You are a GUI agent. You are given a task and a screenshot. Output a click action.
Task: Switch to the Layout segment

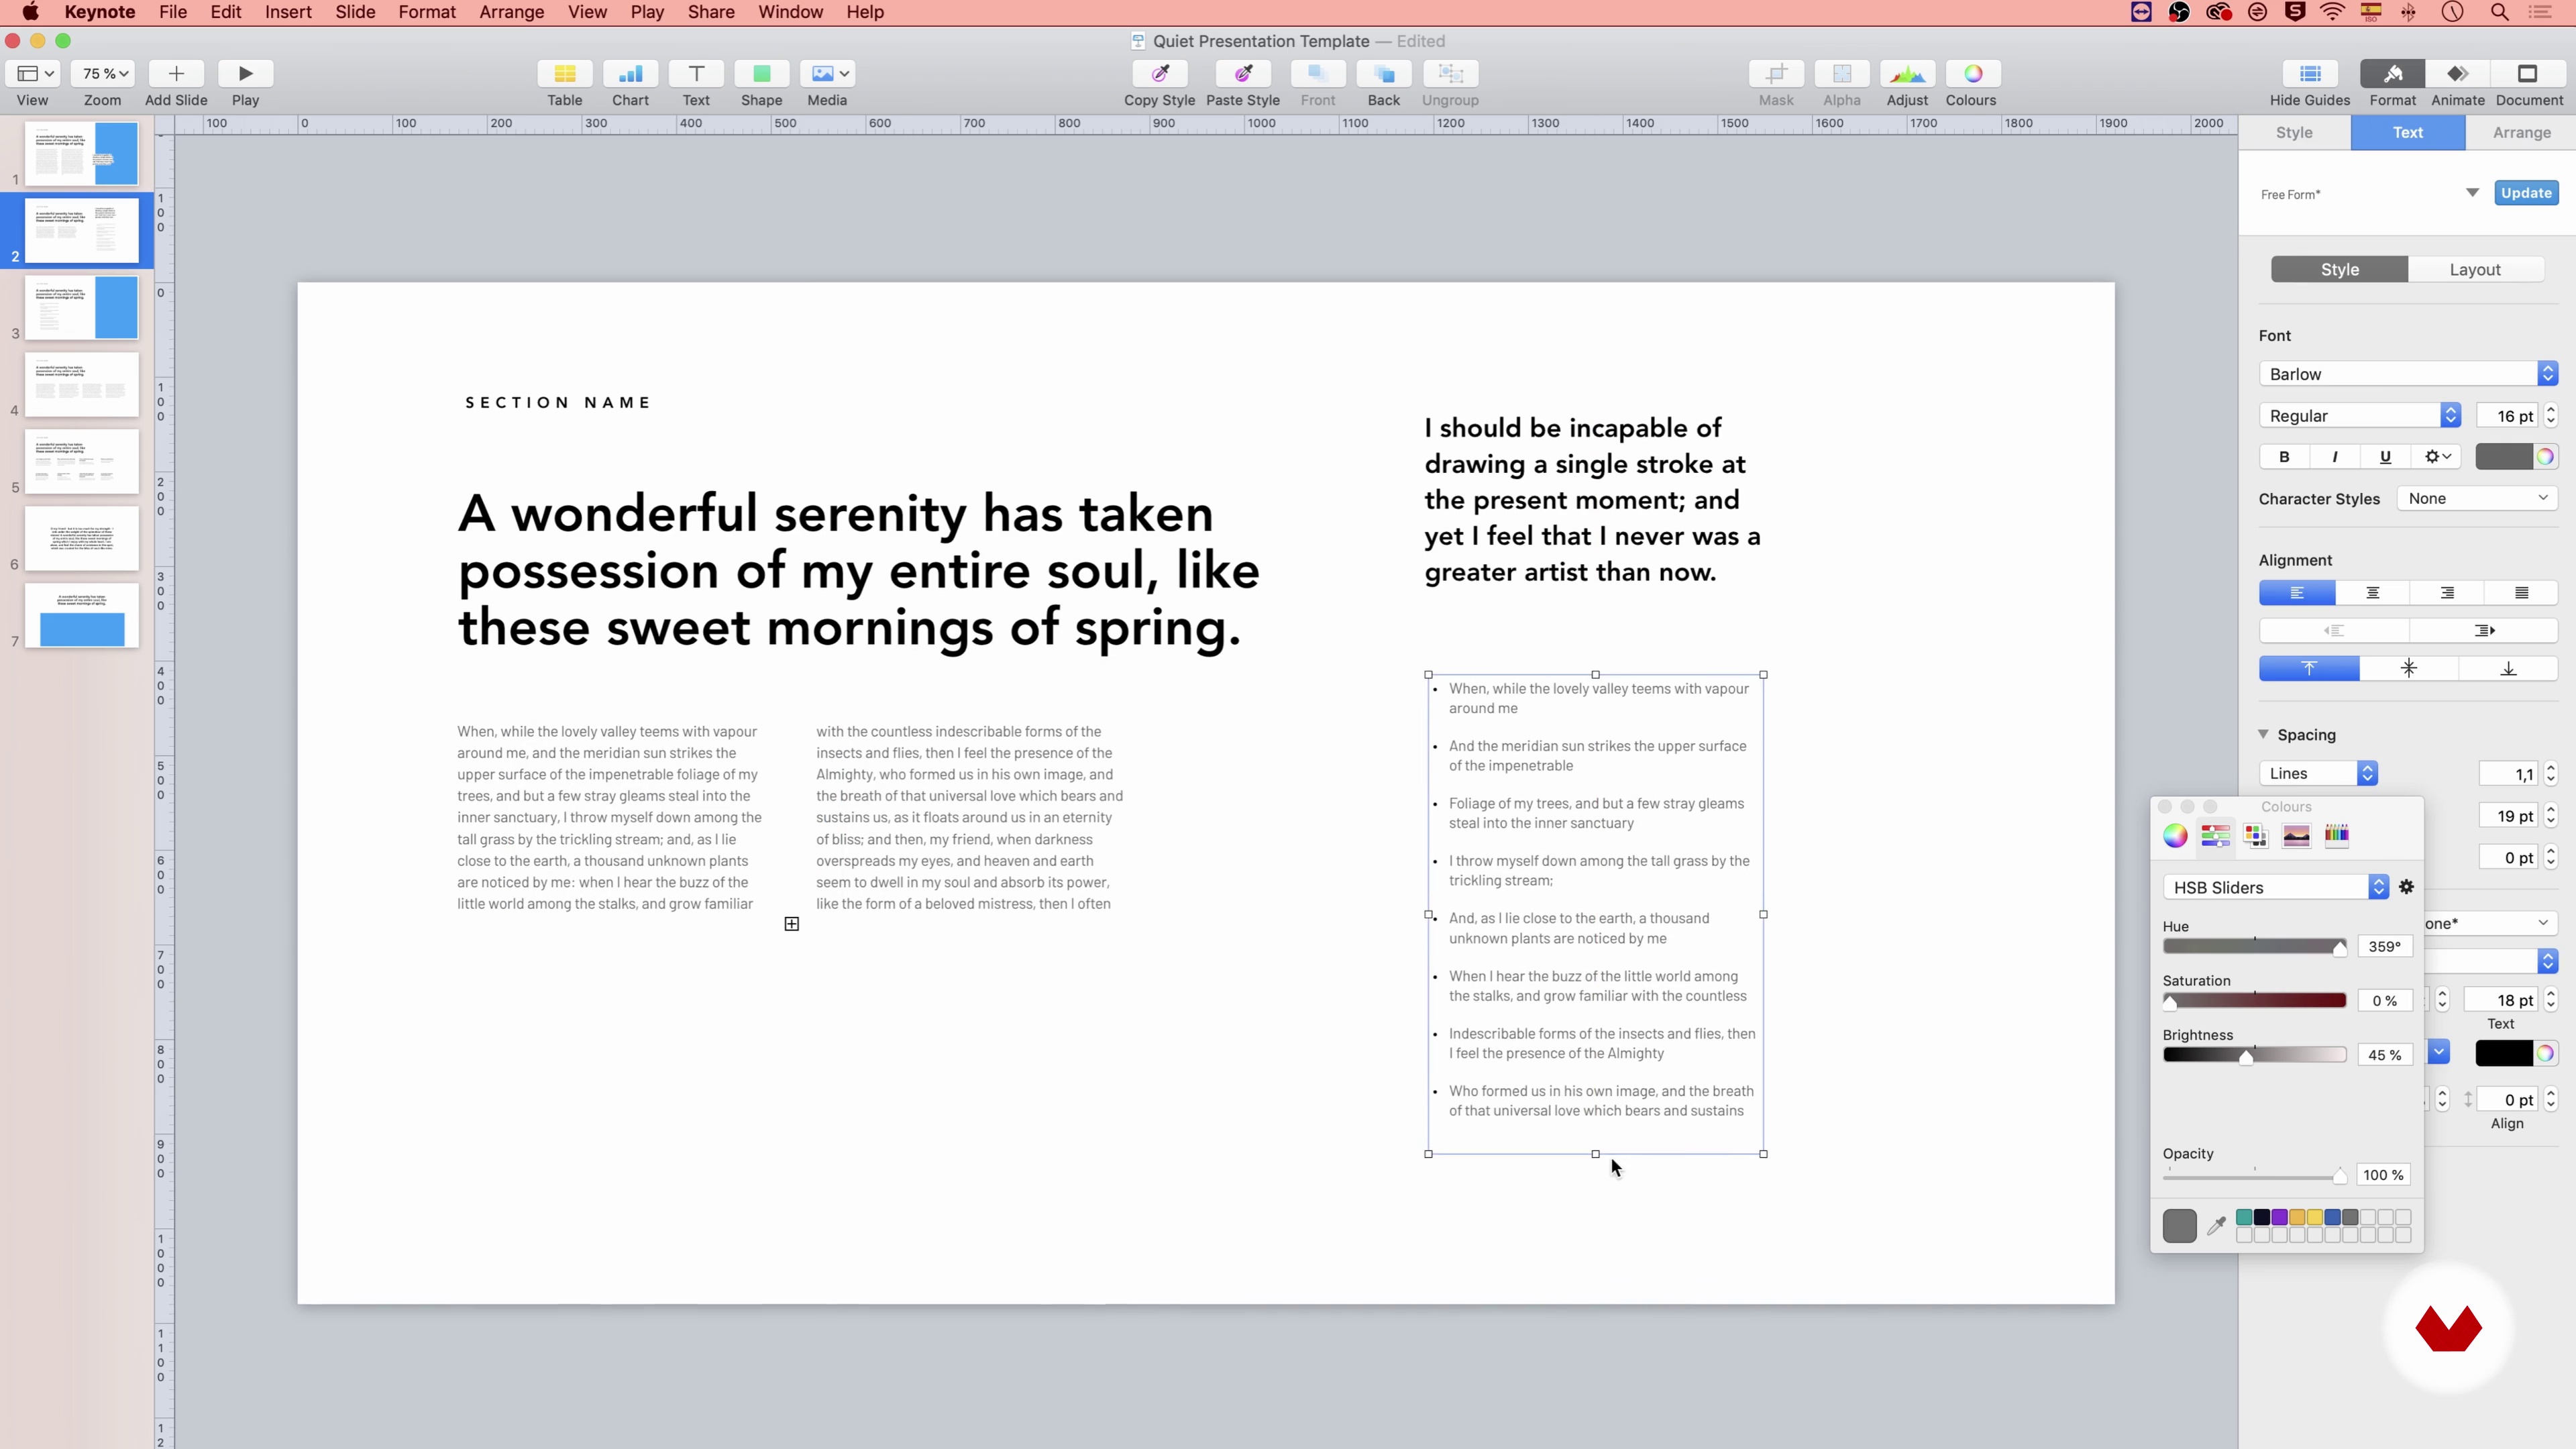2474,270
